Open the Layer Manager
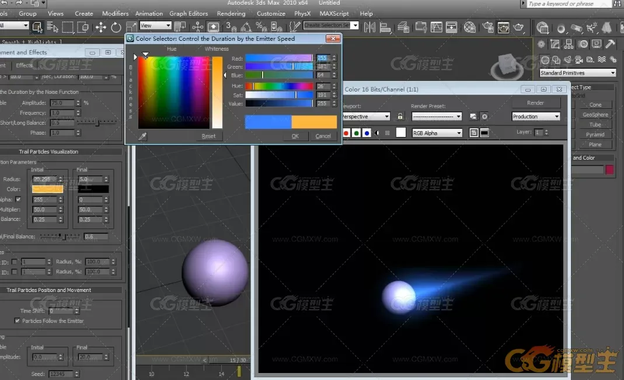624x380 pixels. 403,27
